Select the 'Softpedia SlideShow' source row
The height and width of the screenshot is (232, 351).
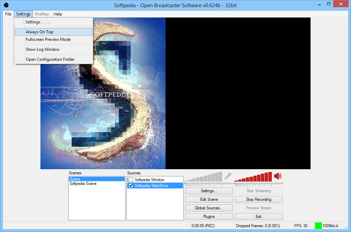click(155, 186)
